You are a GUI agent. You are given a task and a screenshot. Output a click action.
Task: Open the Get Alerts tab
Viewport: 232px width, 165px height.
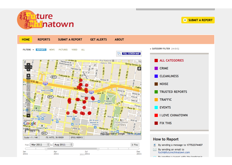tap(98, 39)
